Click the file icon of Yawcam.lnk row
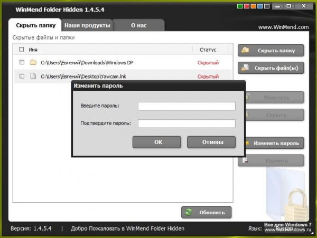Screen dimensions: 317x238 [x=33, y=76]
